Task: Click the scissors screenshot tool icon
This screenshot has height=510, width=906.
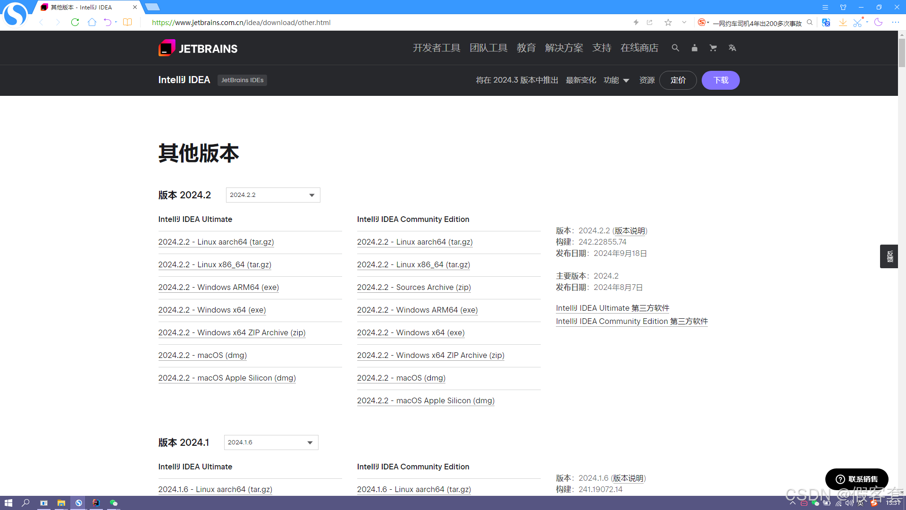Action: [858, 22]
